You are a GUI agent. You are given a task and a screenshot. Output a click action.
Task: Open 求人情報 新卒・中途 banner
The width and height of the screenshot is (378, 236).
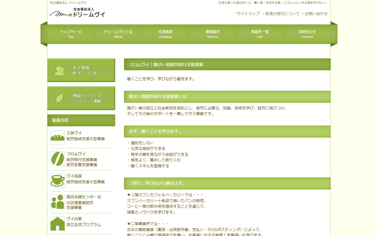point(81,70)
